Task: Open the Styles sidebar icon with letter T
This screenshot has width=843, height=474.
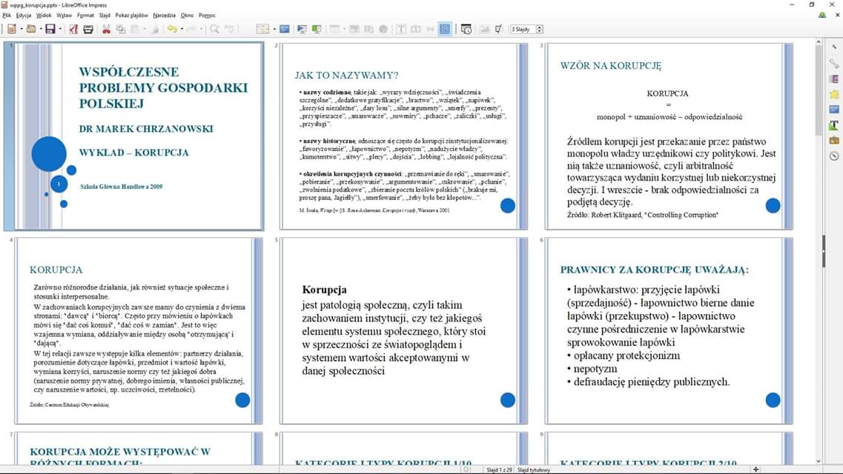Action: coord(834,125)
